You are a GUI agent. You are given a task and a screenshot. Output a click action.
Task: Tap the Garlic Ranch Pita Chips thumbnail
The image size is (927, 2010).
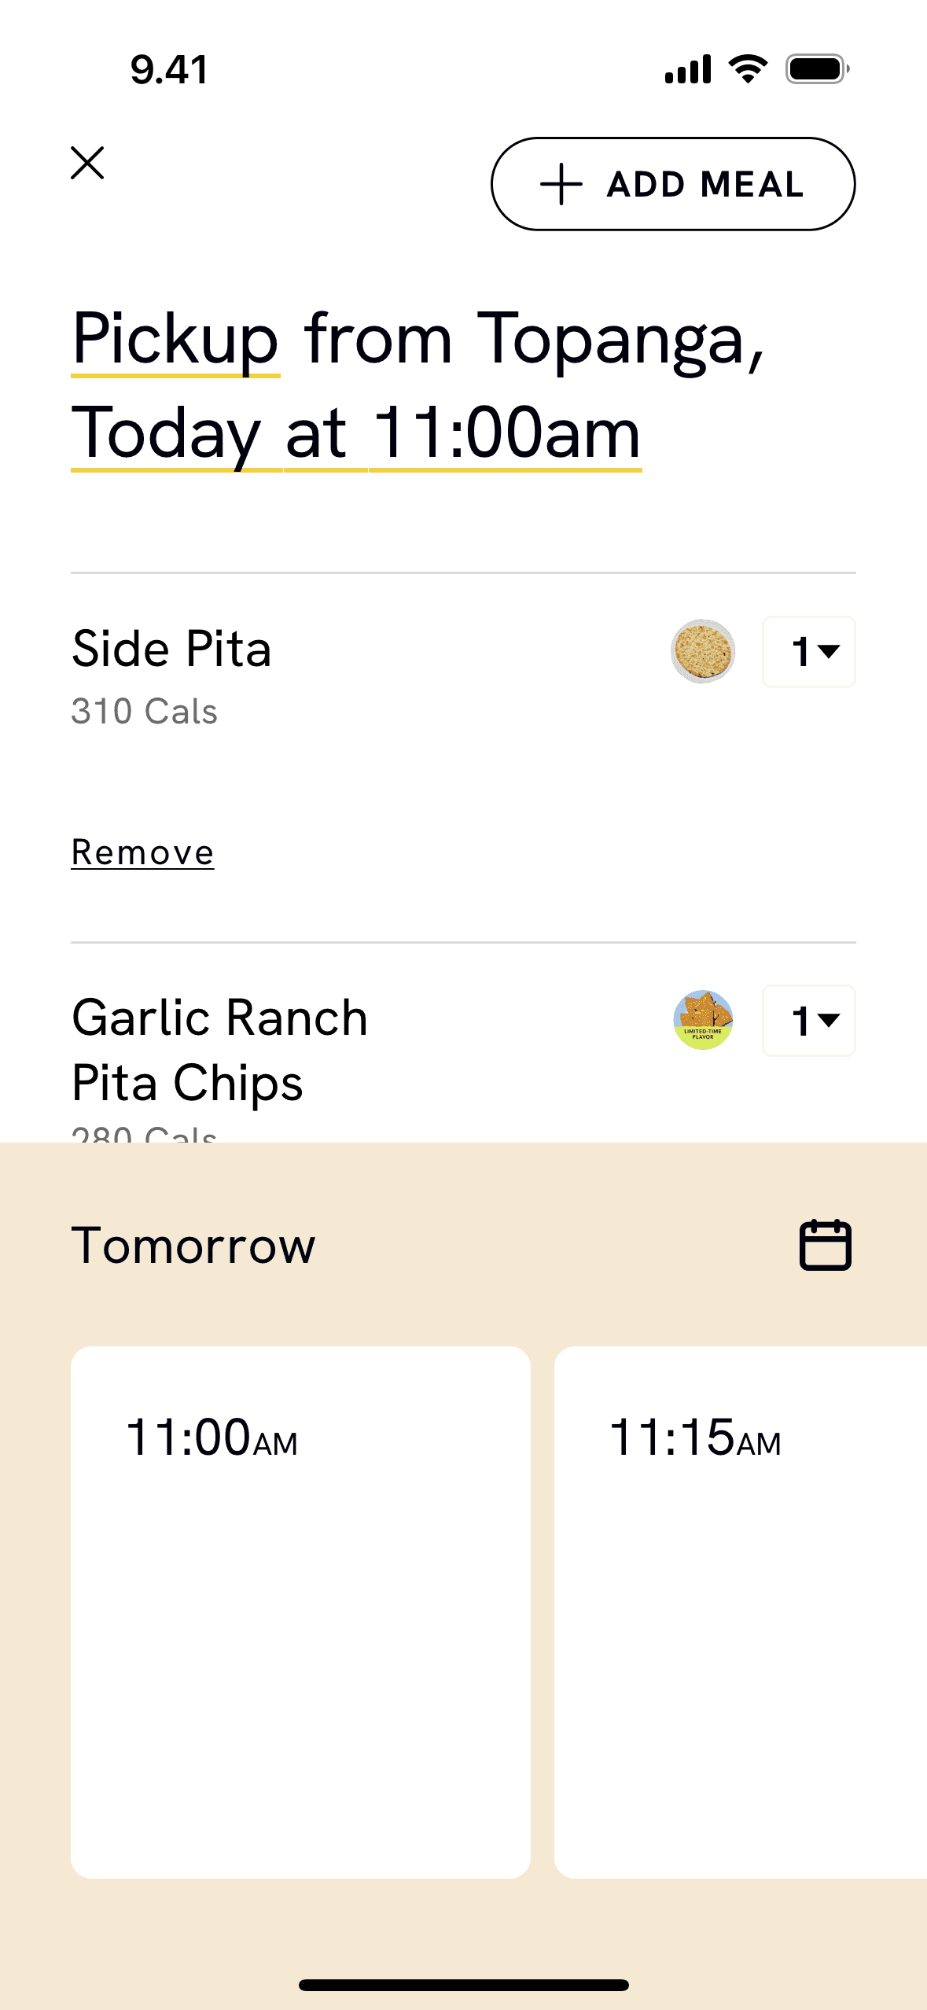point(703,1020)
